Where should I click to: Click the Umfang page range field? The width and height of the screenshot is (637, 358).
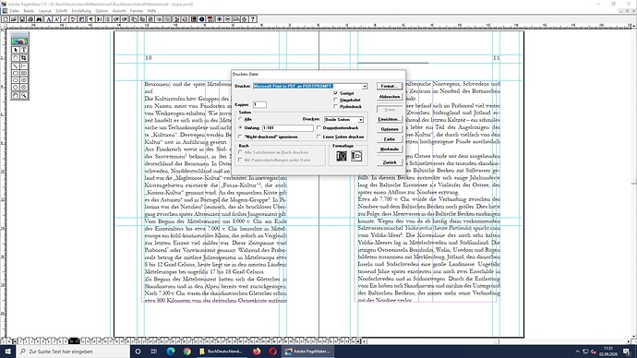tap(288, 128)
